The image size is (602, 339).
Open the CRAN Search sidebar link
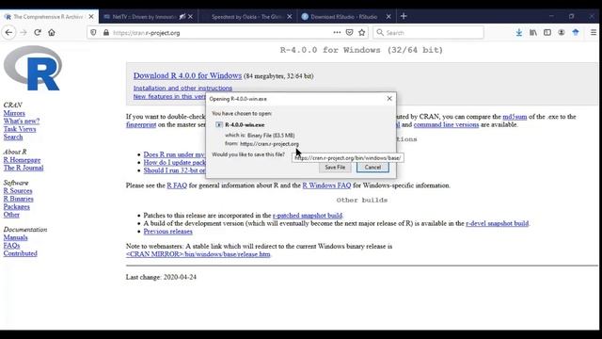(x=13, y=137)
